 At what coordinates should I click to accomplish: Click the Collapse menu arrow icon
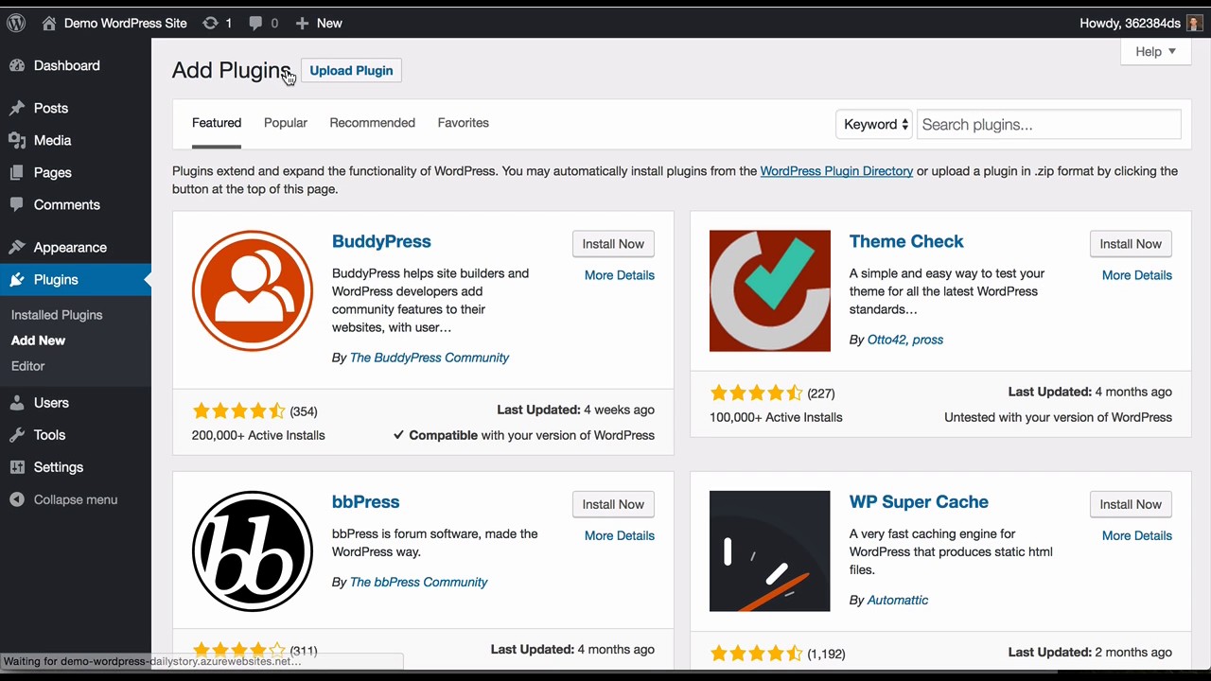click(x=17, y=499)
